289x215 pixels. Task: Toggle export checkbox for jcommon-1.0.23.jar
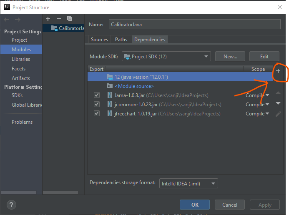click(97, 105)
